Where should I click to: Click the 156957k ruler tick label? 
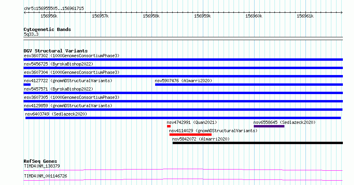click(x=100, y=16)
